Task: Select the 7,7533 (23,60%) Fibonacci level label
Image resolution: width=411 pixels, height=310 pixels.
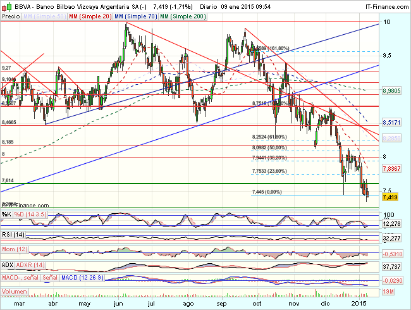Action: coord(269,171)
